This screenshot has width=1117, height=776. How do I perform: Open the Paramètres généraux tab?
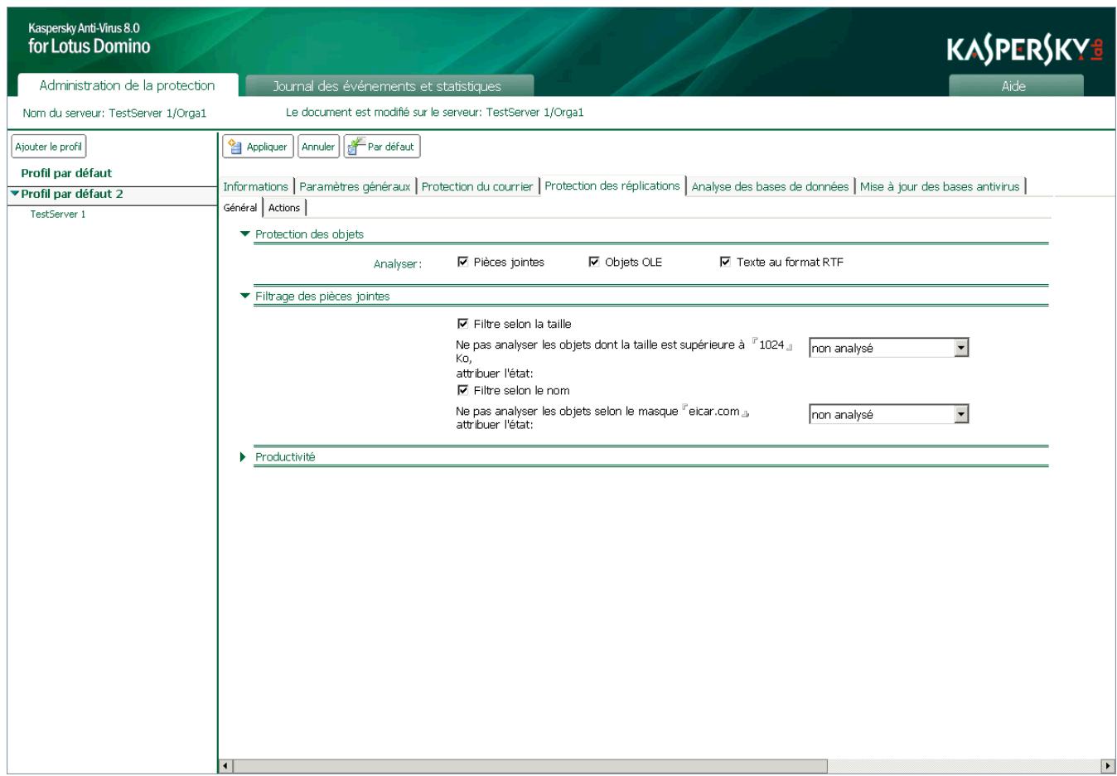coord(355,186)
